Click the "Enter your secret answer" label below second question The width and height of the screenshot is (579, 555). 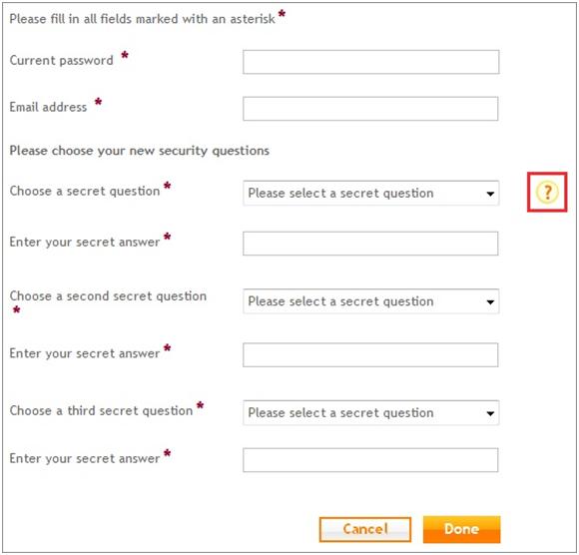[x=85, y=353]
